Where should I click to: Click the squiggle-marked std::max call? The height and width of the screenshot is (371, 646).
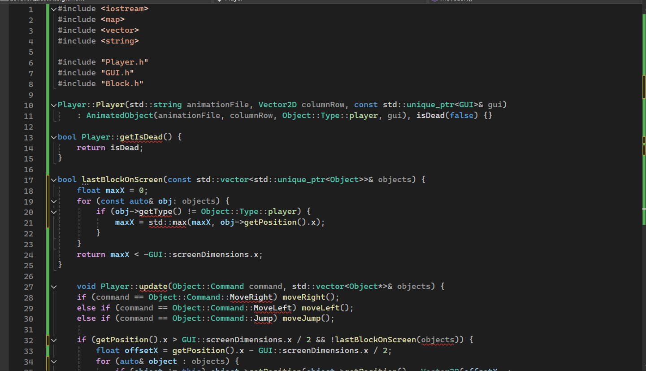167,222
